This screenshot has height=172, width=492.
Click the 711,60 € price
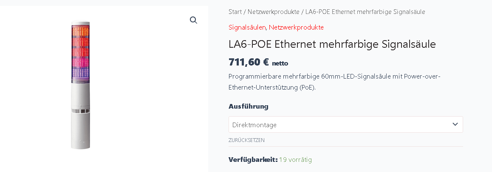click(249, 62)
